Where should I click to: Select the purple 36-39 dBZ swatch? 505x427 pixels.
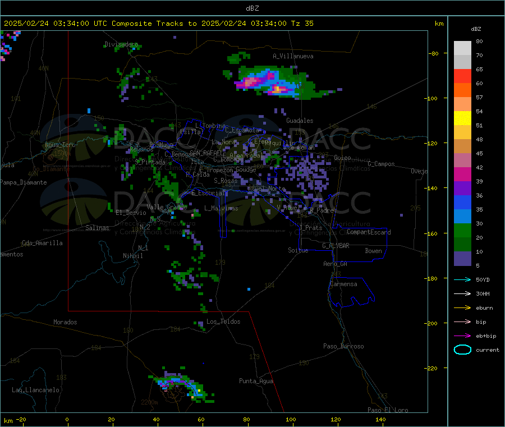click(462, 189)
